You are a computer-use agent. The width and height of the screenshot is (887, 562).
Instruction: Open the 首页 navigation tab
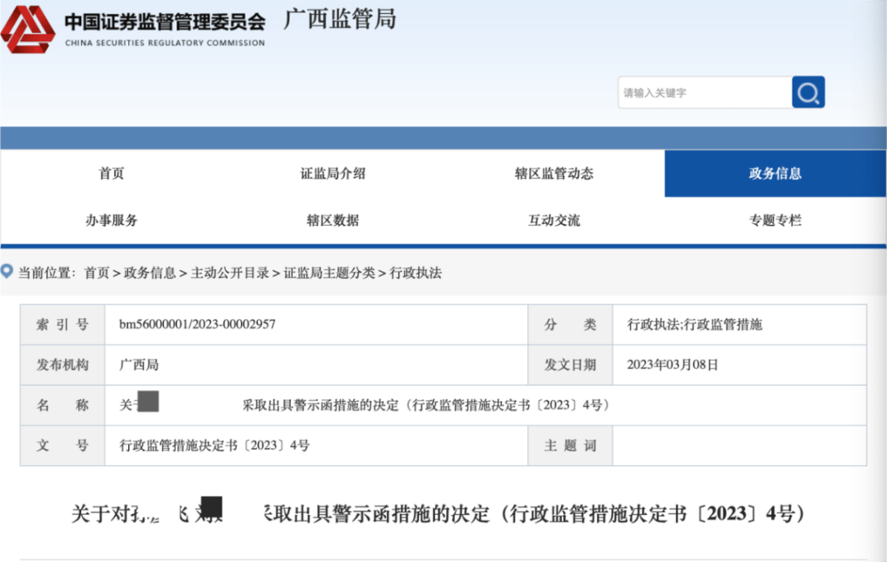[x=111, y=173]
